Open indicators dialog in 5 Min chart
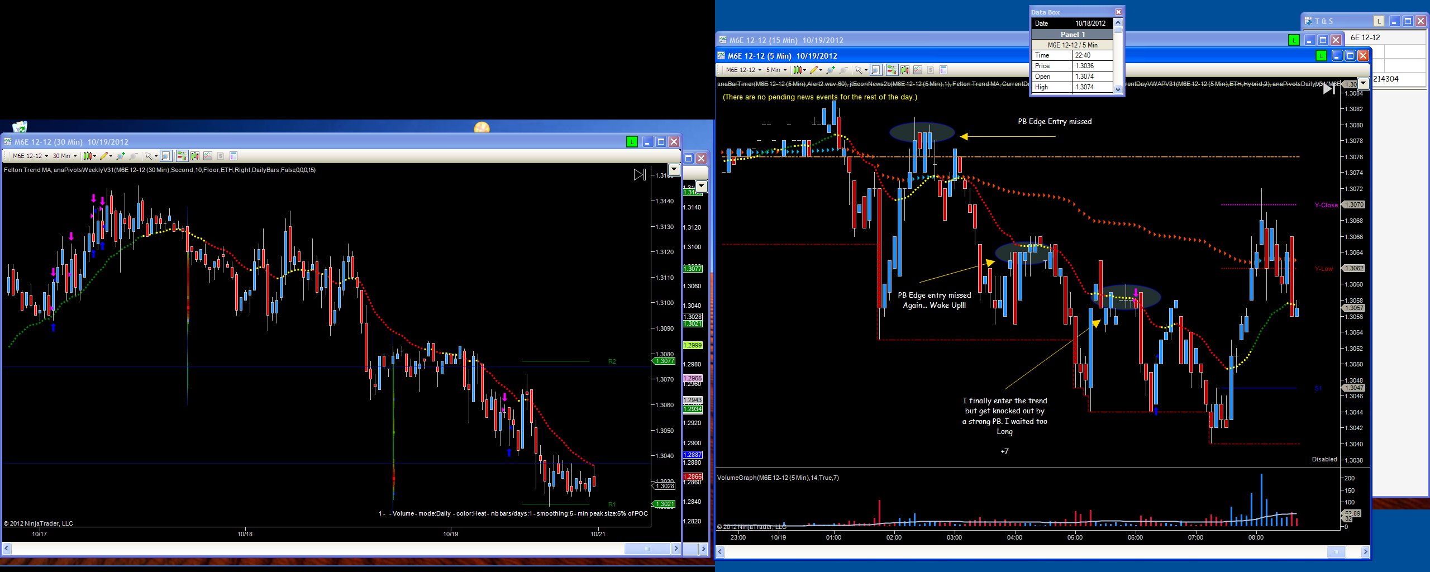The height and width of the screenshot is (572, 1430). pyautogui.click(x=918, y=70)
